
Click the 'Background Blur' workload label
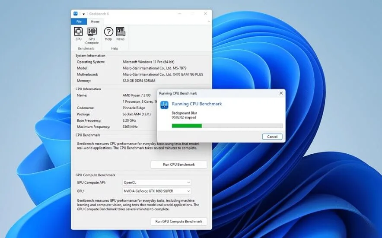(184, 113)
